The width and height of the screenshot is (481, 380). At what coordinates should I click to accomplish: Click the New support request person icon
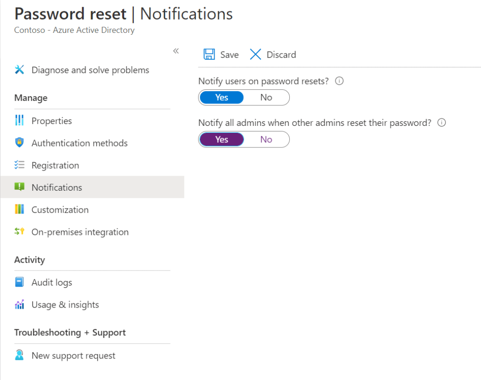click(19, 356)
